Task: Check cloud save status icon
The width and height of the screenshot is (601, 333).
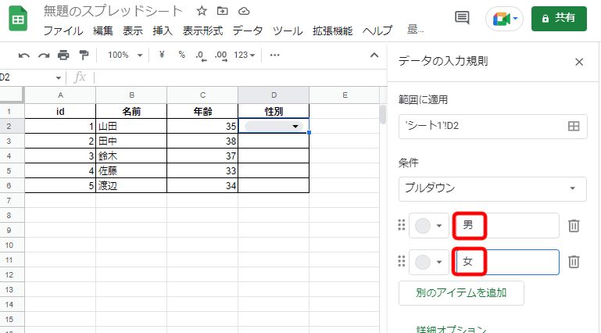Action: click(x=244, y=12)
